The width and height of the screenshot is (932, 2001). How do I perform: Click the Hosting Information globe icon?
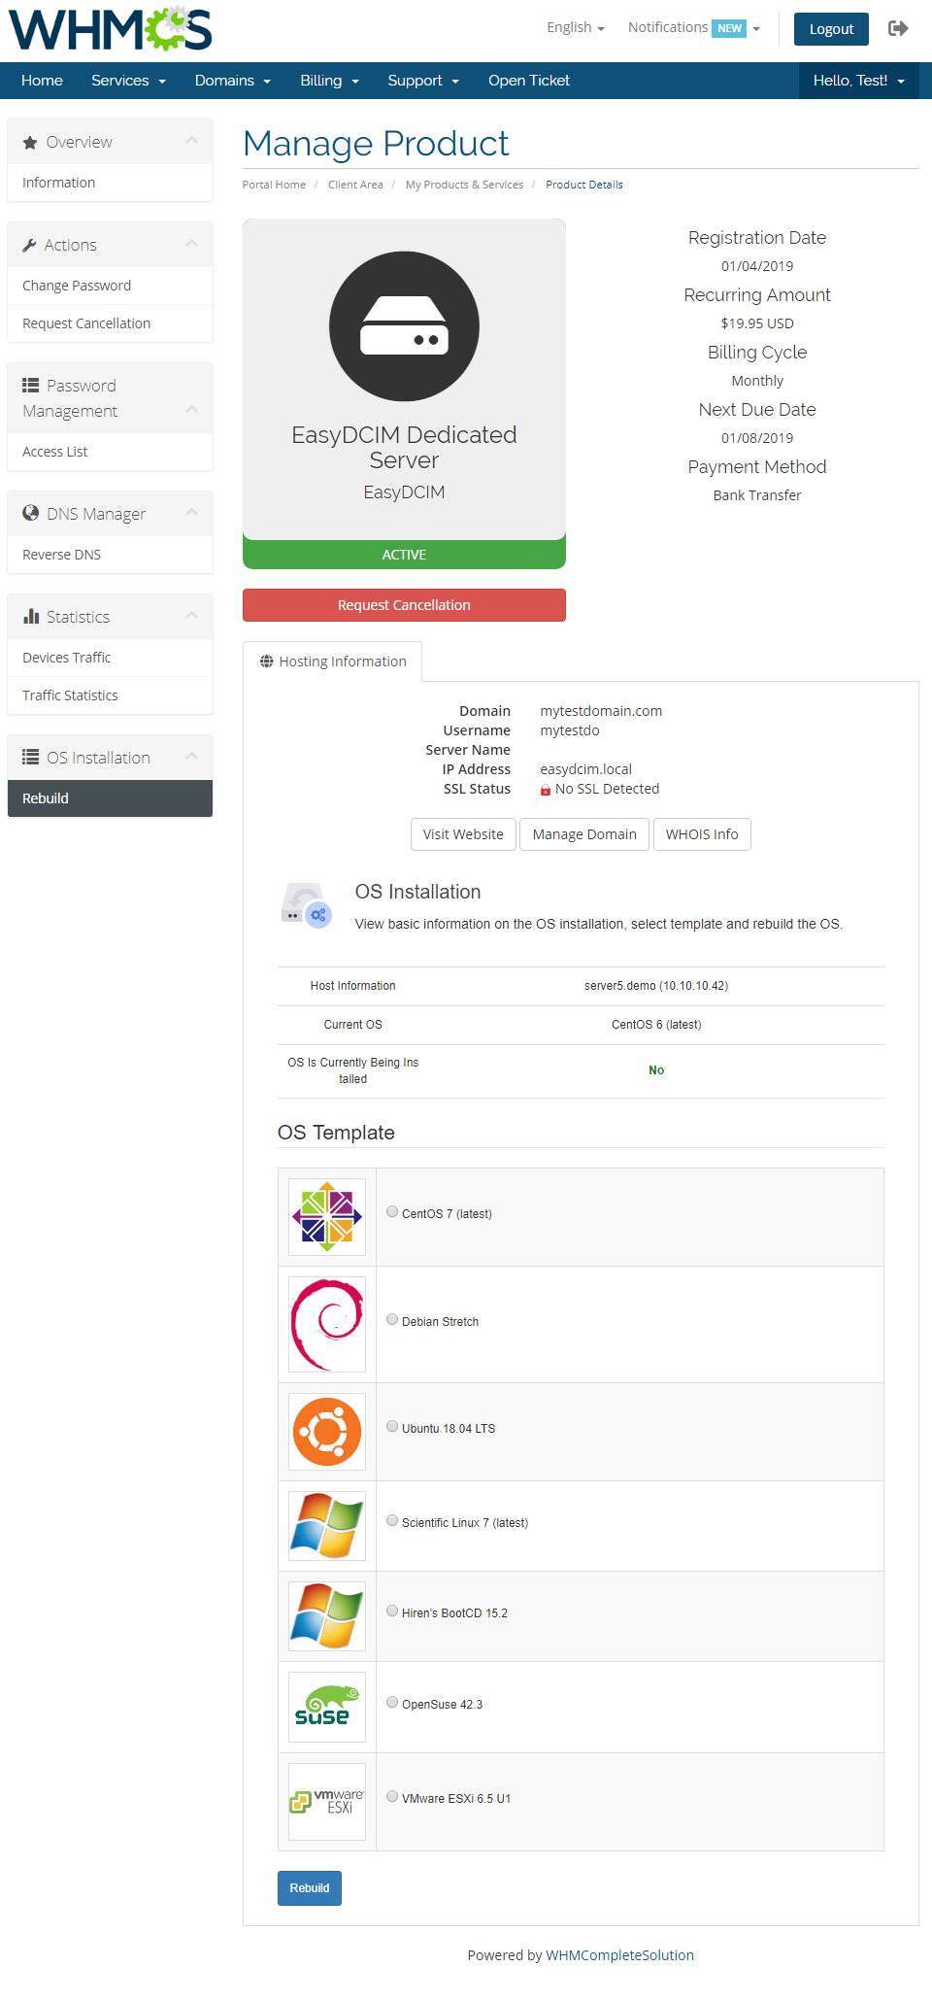266,661
